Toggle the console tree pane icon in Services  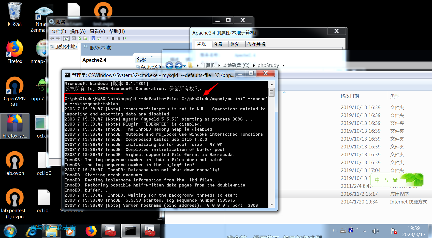(x=66, y=38)
